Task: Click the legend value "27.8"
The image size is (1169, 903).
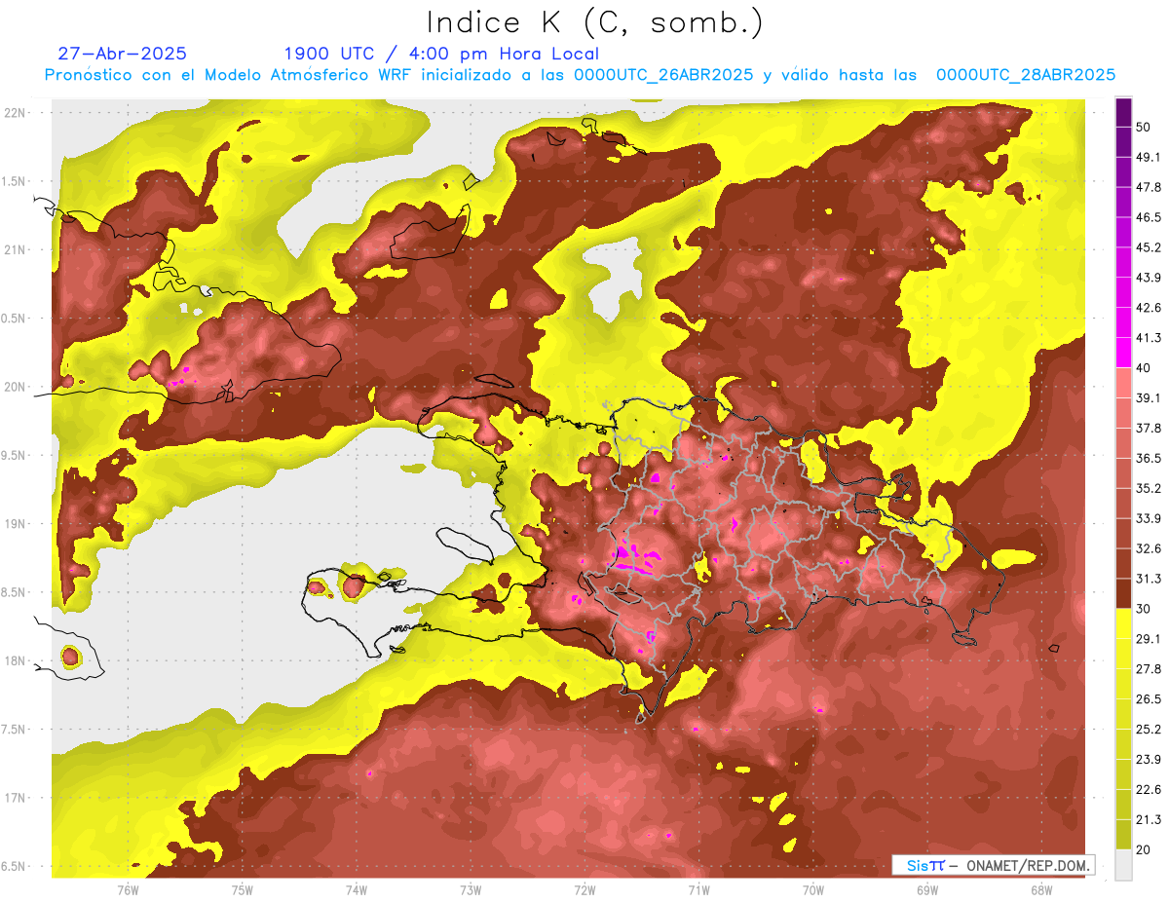Action: coord(1149,668)
